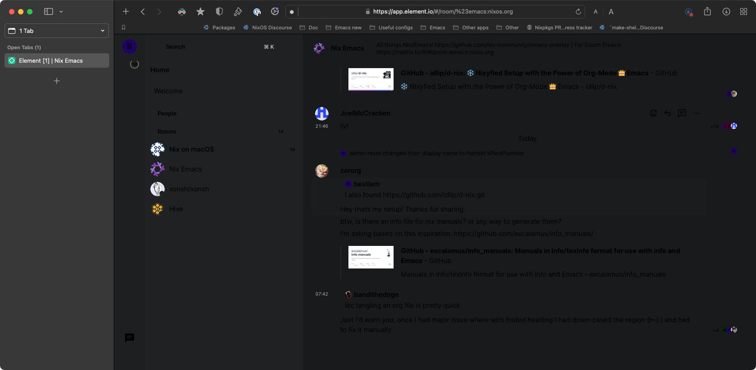This screenshot has width=756, height=370.
Task: Open the Emacs new bookmarks folder
Action: [343, 28]
